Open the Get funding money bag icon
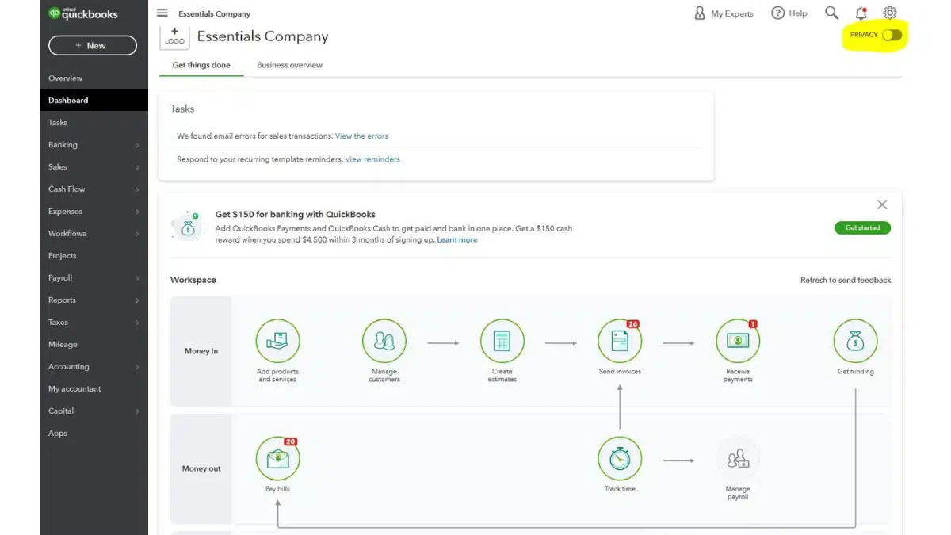The image size is (951, 535). point(855,342)
